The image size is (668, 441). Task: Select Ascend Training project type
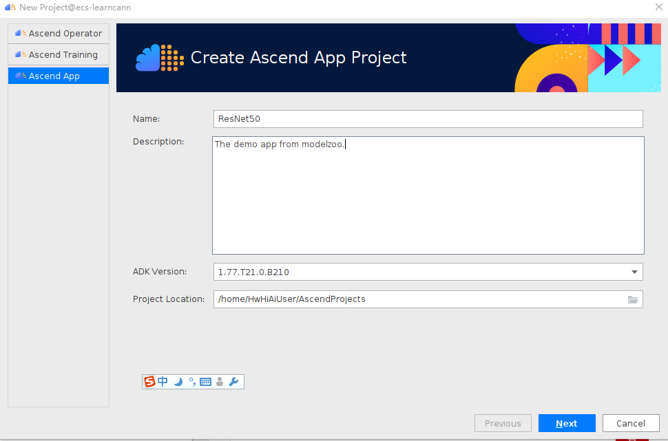click(x=59, y=54)
